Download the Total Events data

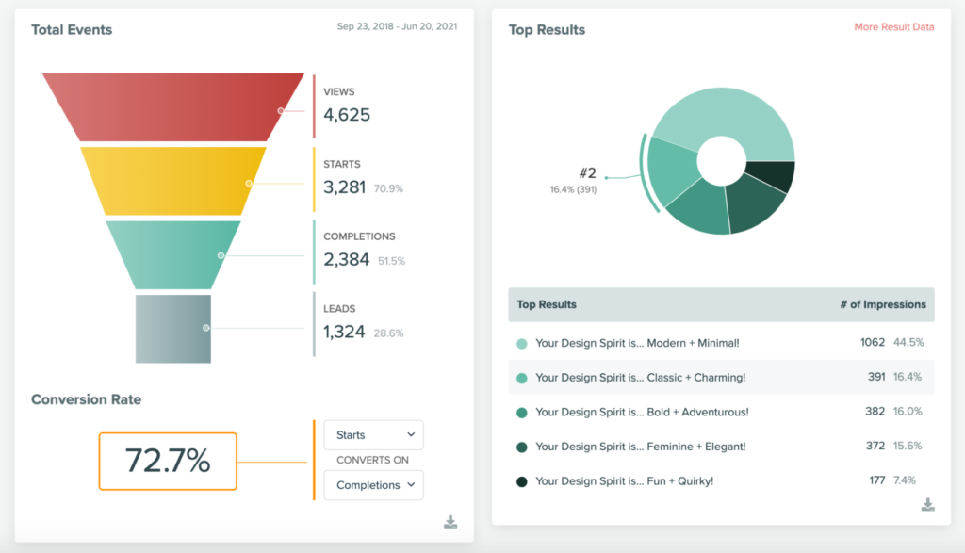pyautogui.click(x=450, y=522)
